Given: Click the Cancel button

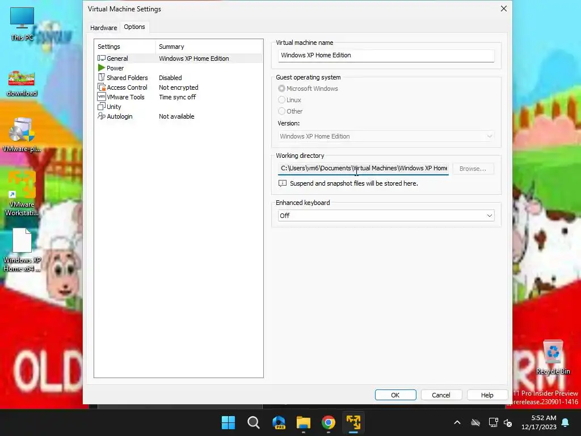Looking at the screenshot, I should [x=441, y=395].
